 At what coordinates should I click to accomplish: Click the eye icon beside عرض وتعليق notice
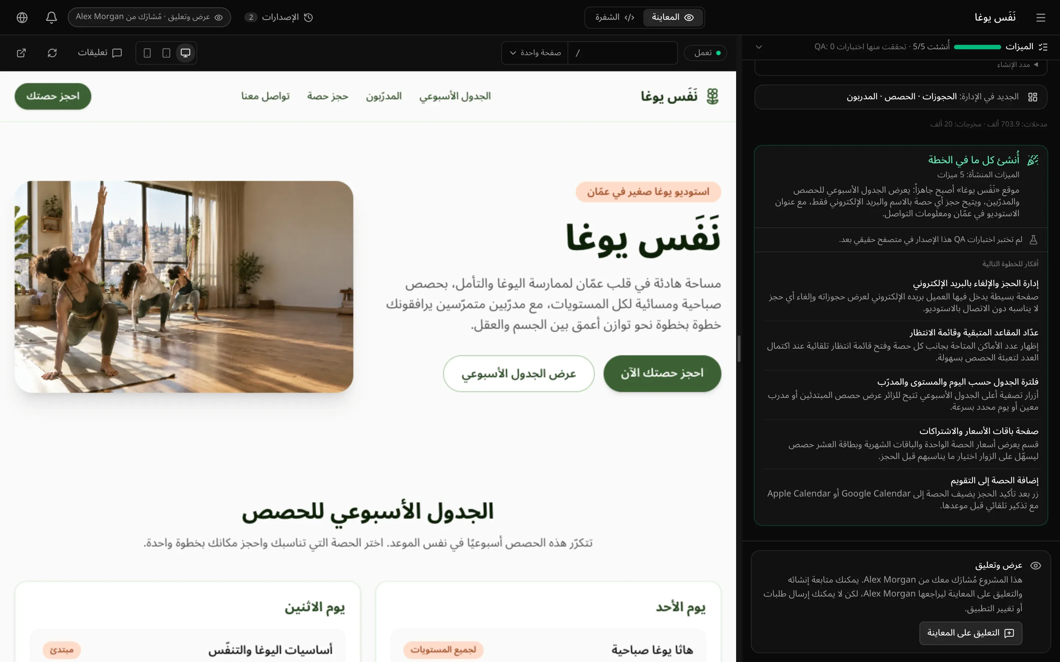(1035, 566)
